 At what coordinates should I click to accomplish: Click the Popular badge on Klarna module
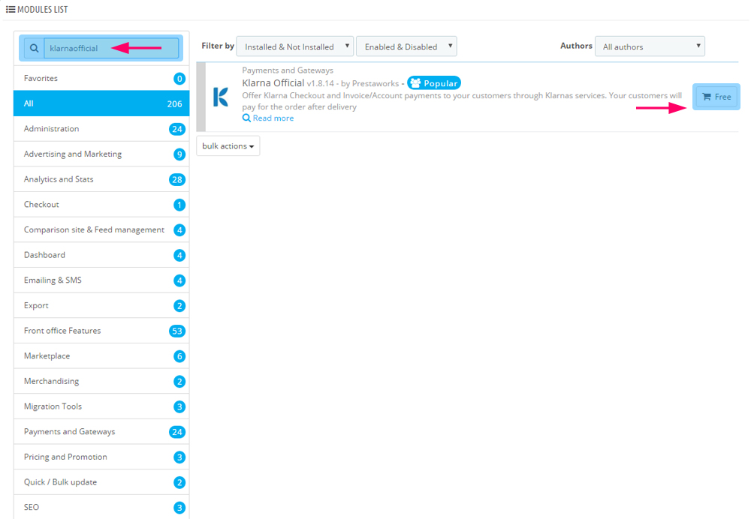(433, 83)
